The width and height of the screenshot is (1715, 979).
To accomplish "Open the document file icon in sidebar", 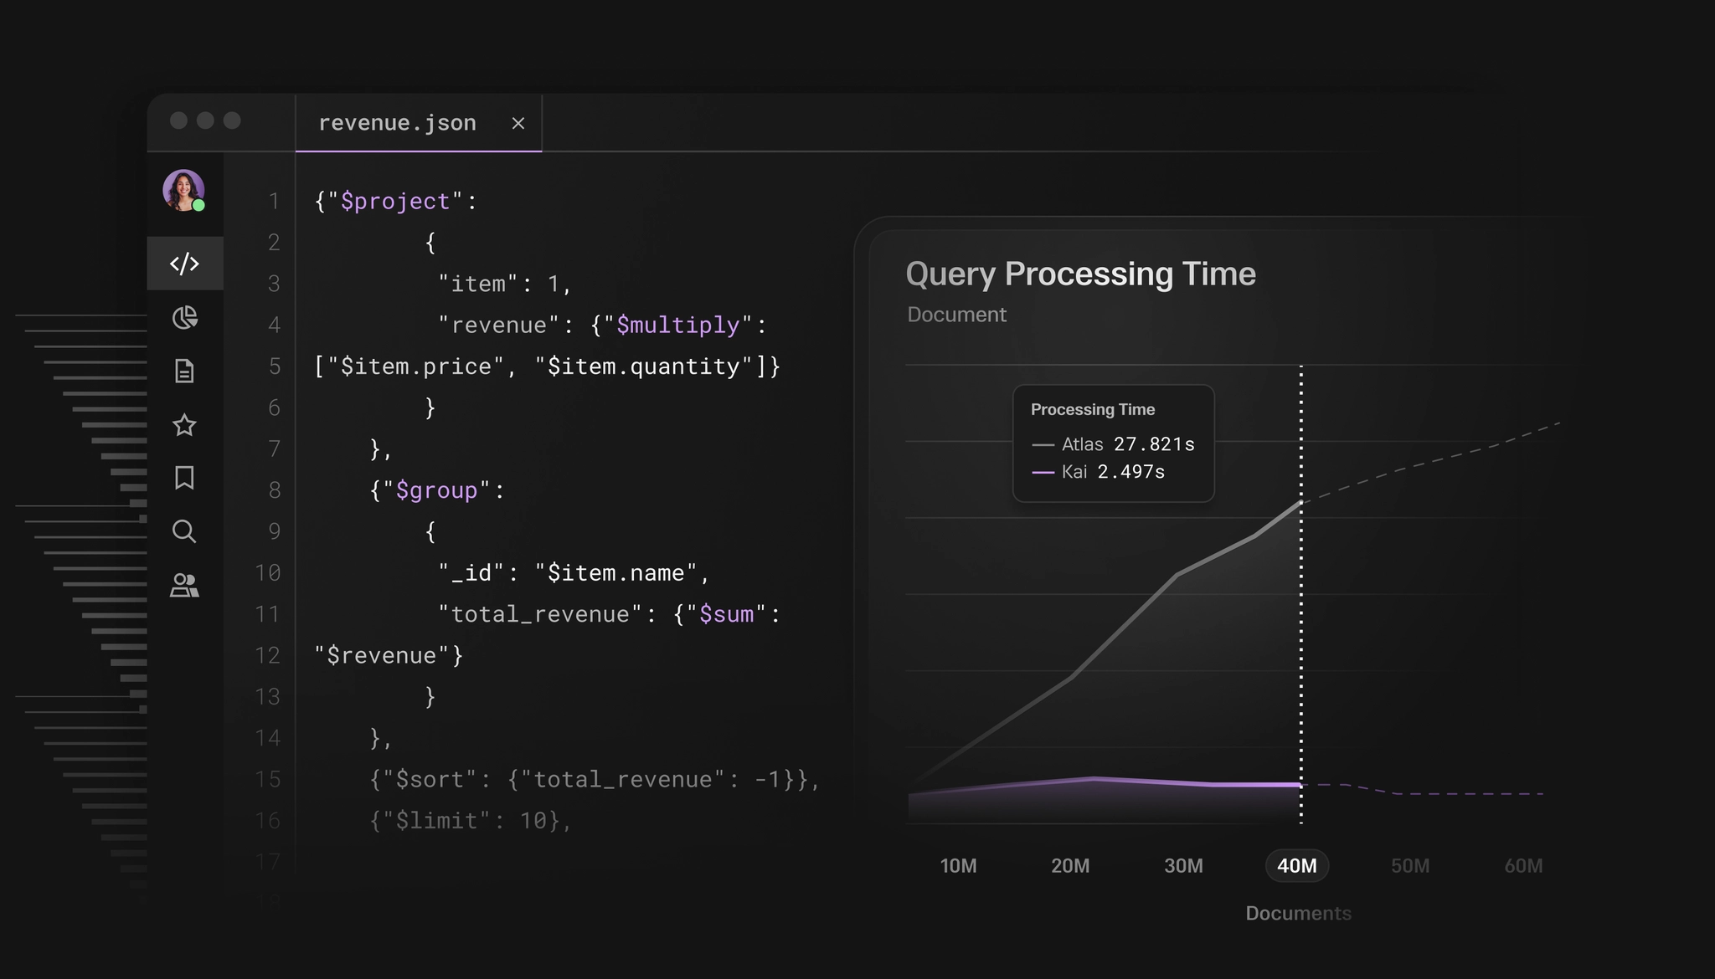I will pyautogui.click(x=184, y=371).
